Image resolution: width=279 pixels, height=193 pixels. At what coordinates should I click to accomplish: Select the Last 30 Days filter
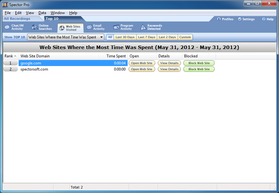coord(125,37)
